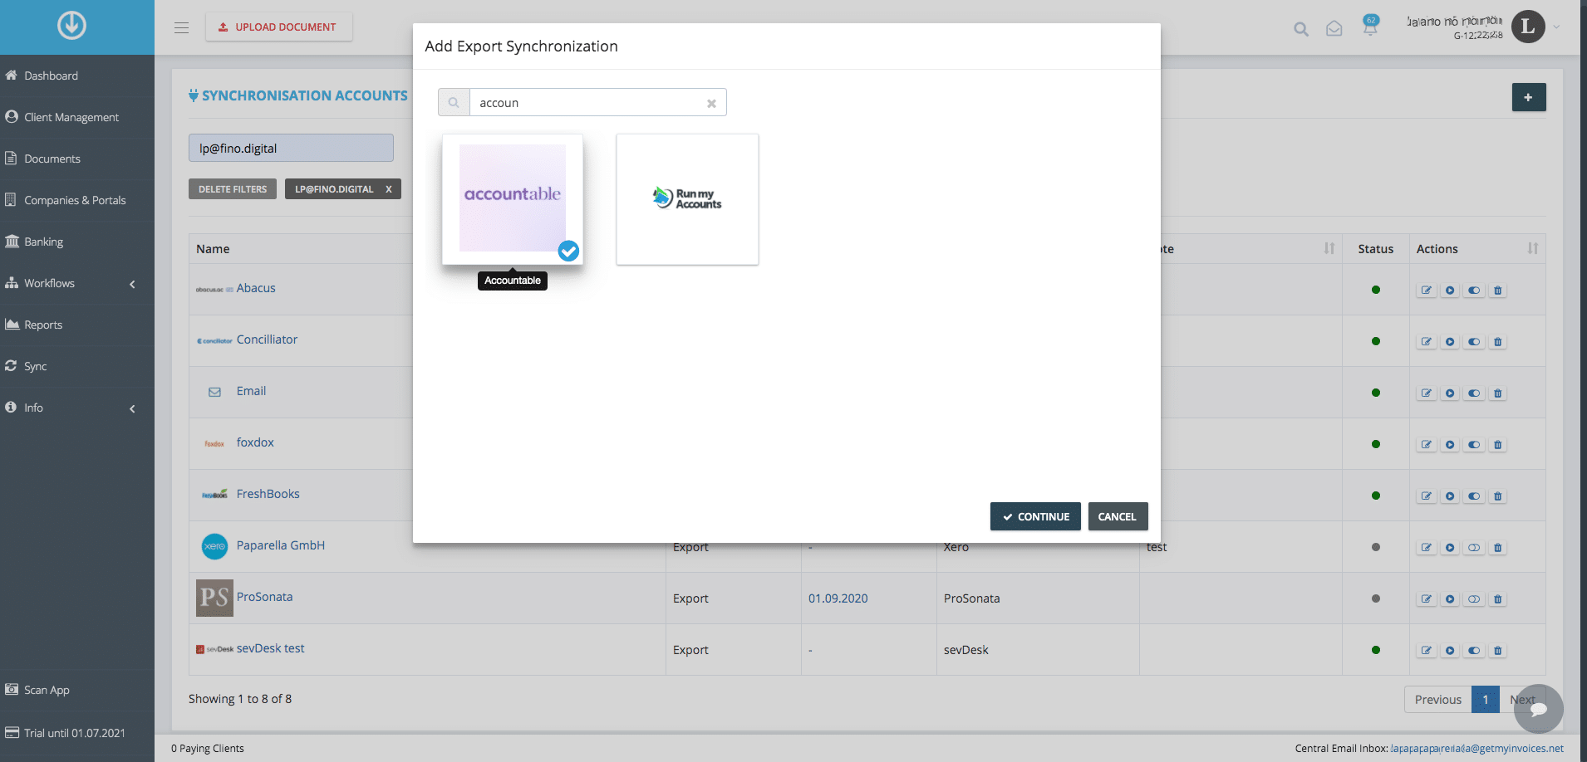Delete the Email sync account
The image size is (1587, 762).
click(1498, 393)
